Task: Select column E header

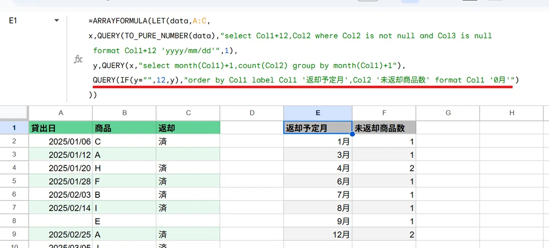Action: [318, 113]
